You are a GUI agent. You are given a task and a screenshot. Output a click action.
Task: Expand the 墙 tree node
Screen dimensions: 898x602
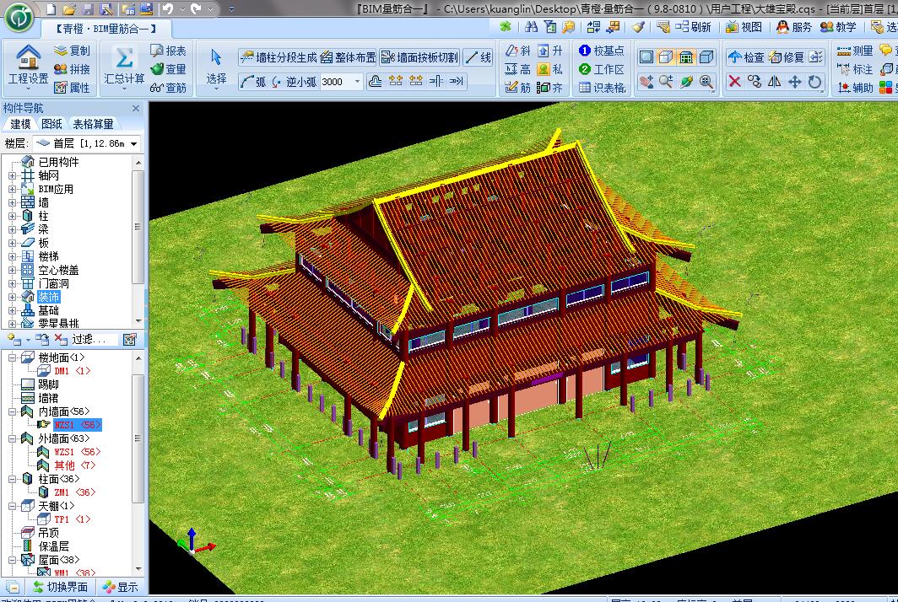click(13, 202)
